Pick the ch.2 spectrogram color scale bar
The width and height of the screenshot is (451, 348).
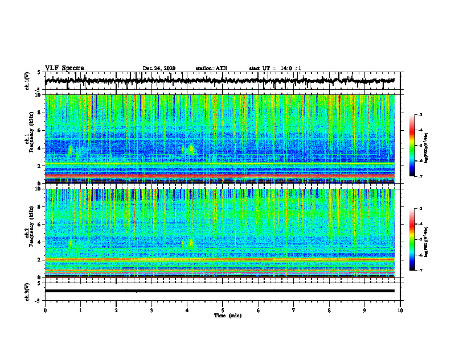(412, 239)
